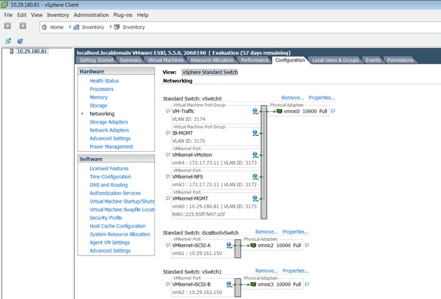Viewport: 441px width, 299px height.
Task: Open the Plug-ins menu
Action: [x=123, y=15]
